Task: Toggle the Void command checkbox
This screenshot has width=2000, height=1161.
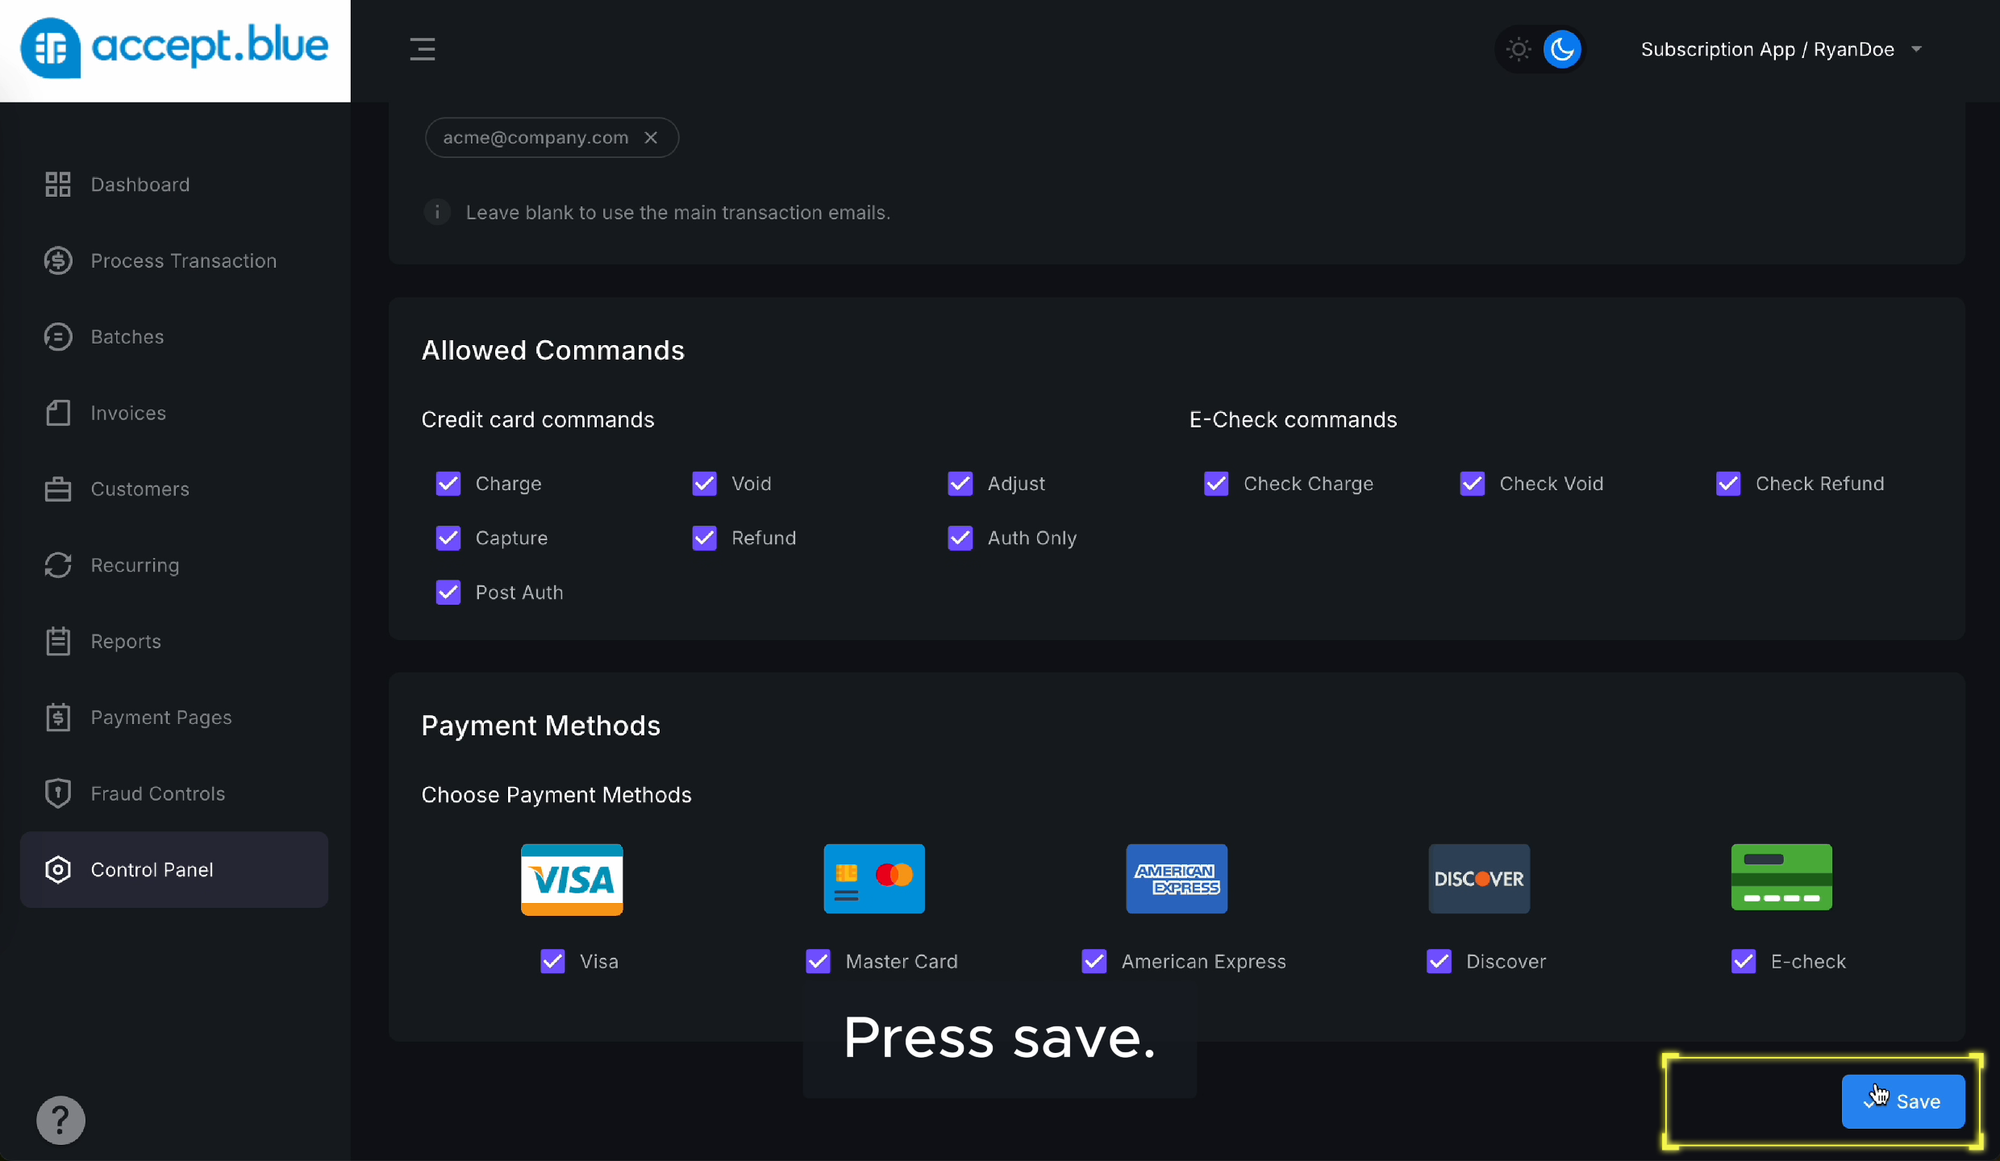Action: pyautogui.click(x=704, y=484)
